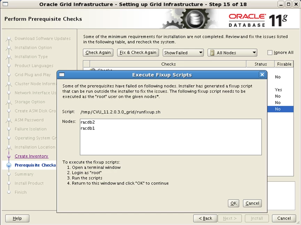Select ASM Password step
Viewport: 301px width, 225px height.
point(29,120)
